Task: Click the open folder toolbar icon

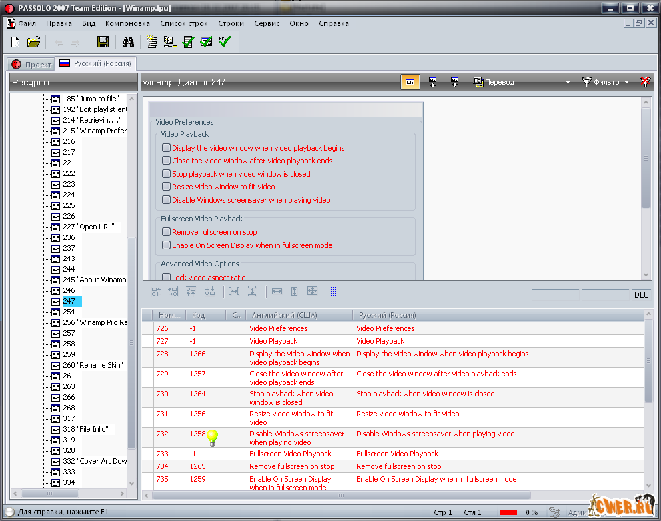Action: [x=34, y=42]
